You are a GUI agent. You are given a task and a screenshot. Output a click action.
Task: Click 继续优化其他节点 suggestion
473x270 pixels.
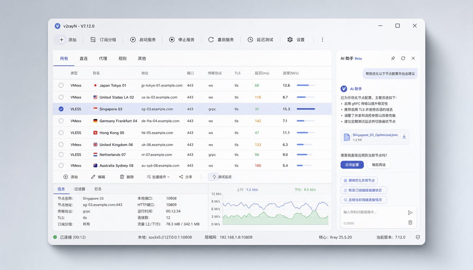[359, 180]
